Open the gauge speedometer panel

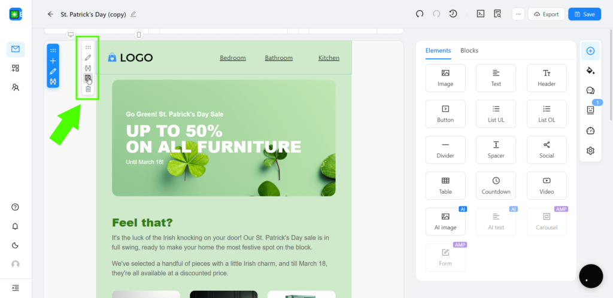coord(590,131)
